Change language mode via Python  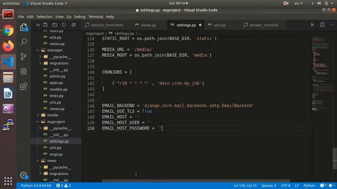pos(309,185)
